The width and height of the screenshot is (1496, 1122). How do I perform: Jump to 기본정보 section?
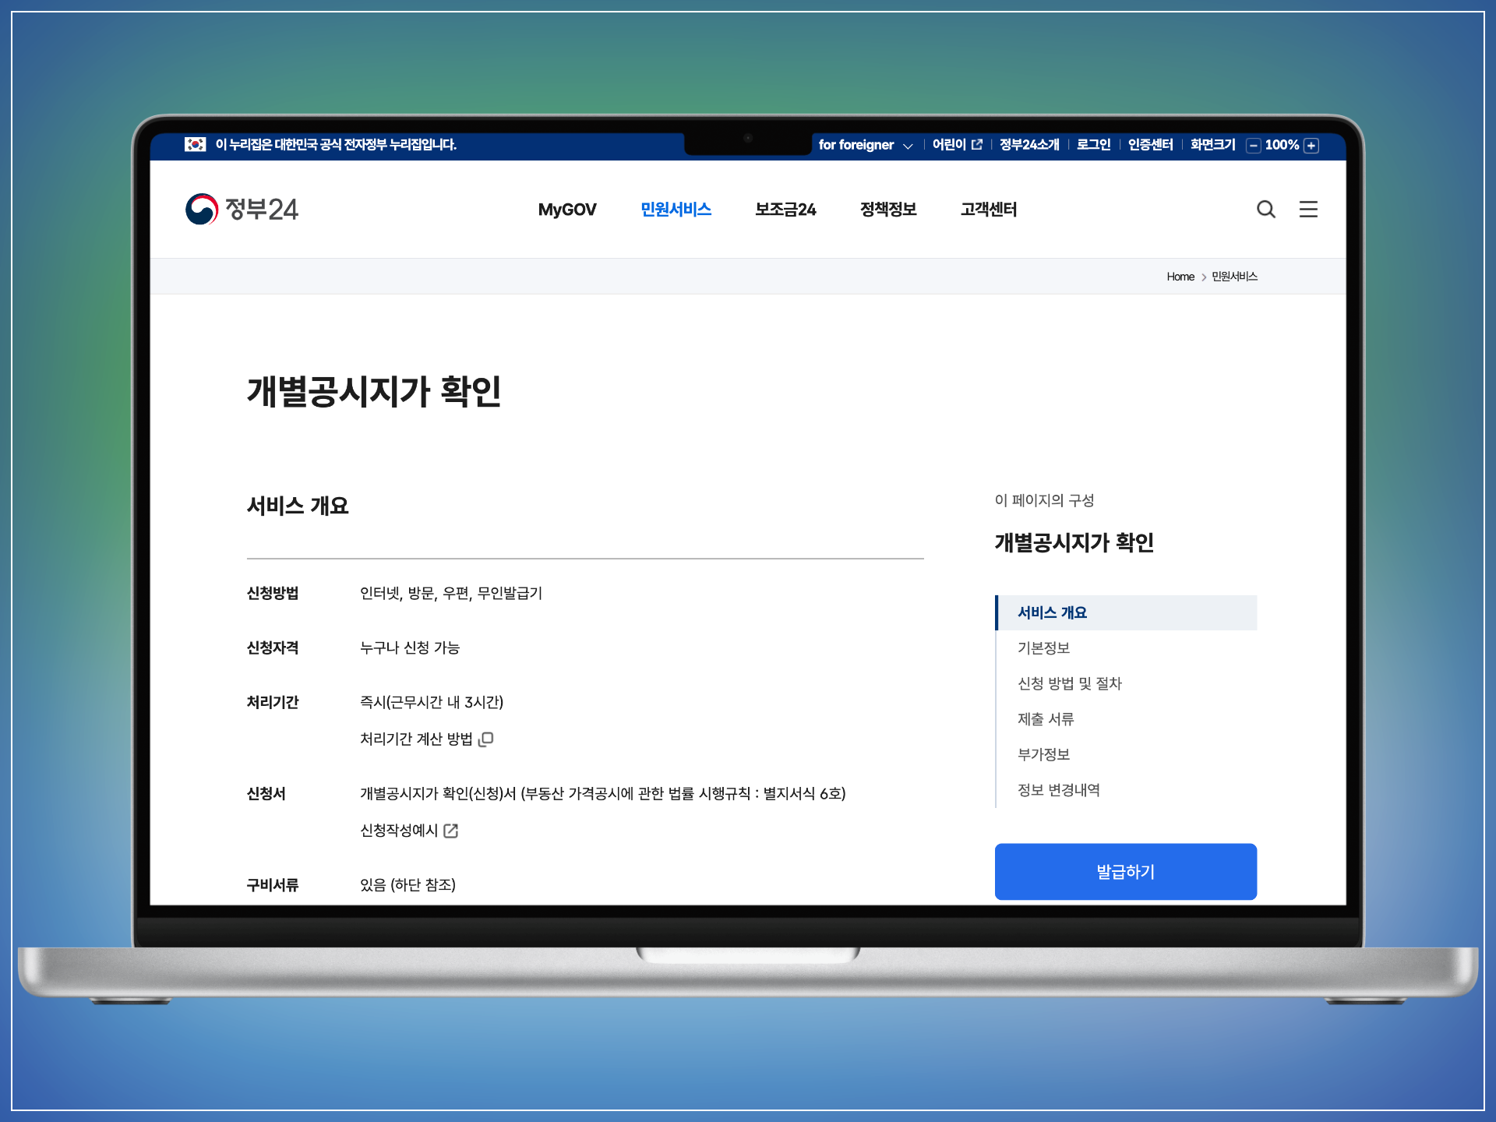[x=1043, y=648]
